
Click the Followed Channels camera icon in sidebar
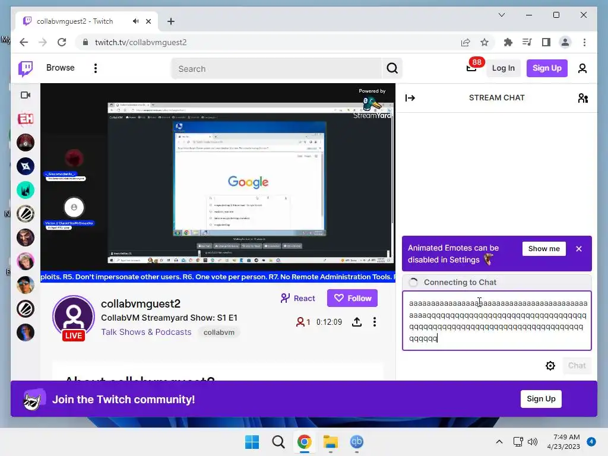pyautogui.click(x=26, y=95)
